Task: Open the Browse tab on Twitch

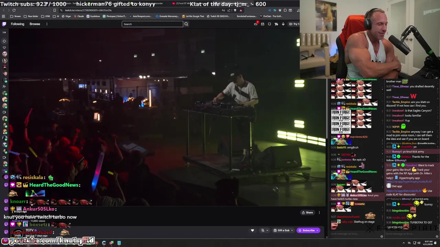Action: point(35,24)
